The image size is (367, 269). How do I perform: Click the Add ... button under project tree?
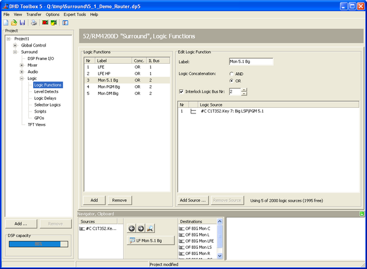(x=21, y=224)
